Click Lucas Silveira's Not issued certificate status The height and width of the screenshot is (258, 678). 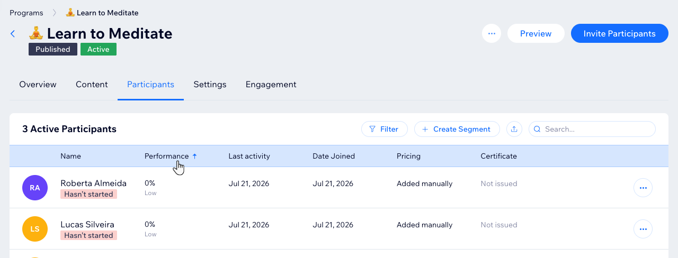coord(499,225)
